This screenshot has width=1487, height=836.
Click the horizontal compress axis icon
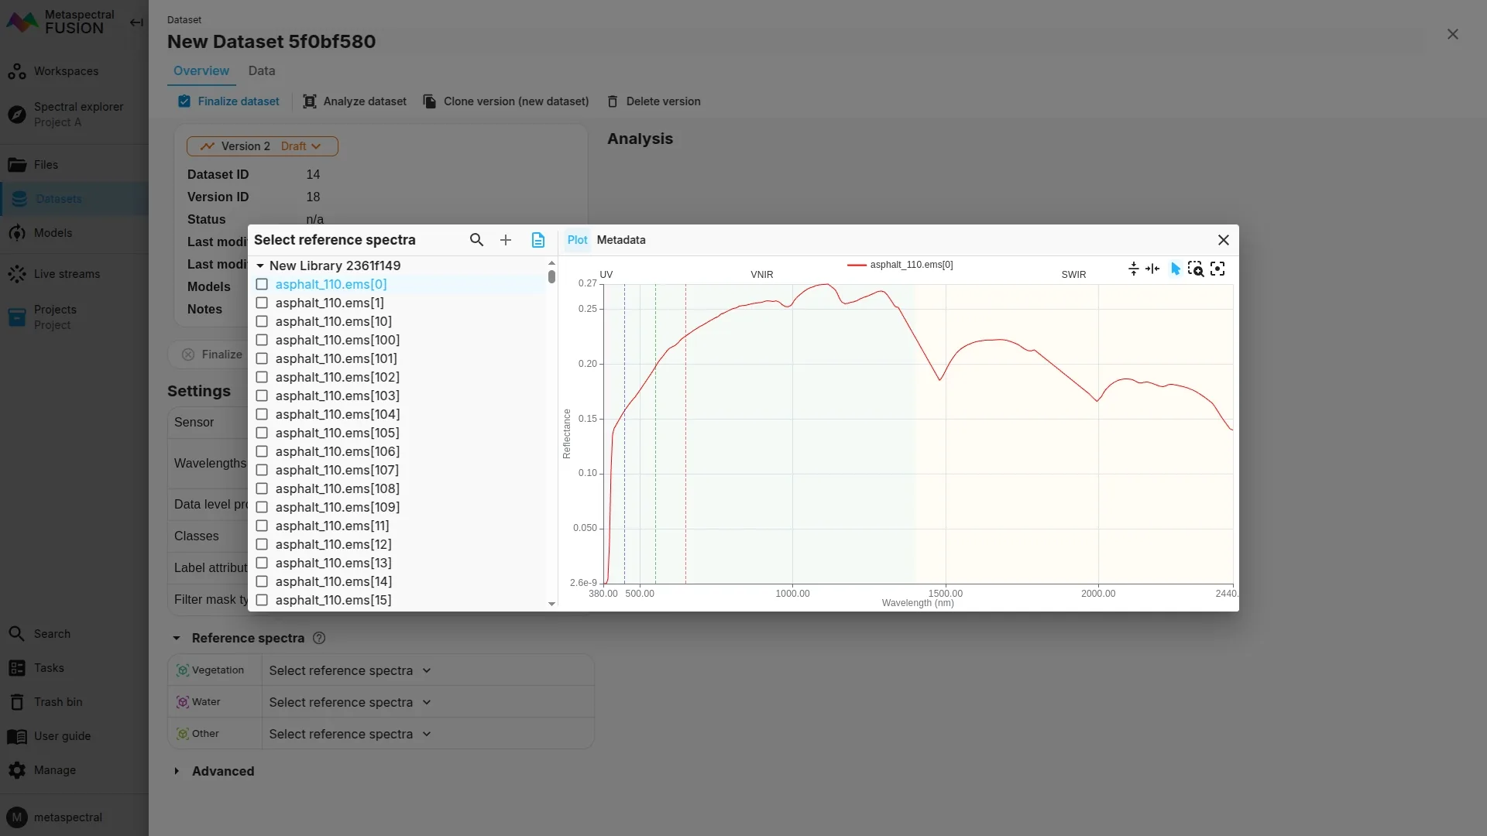click(x=1152, y=269)
